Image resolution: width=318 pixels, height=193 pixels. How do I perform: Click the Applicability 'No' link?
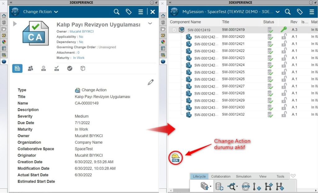point(81,37)
